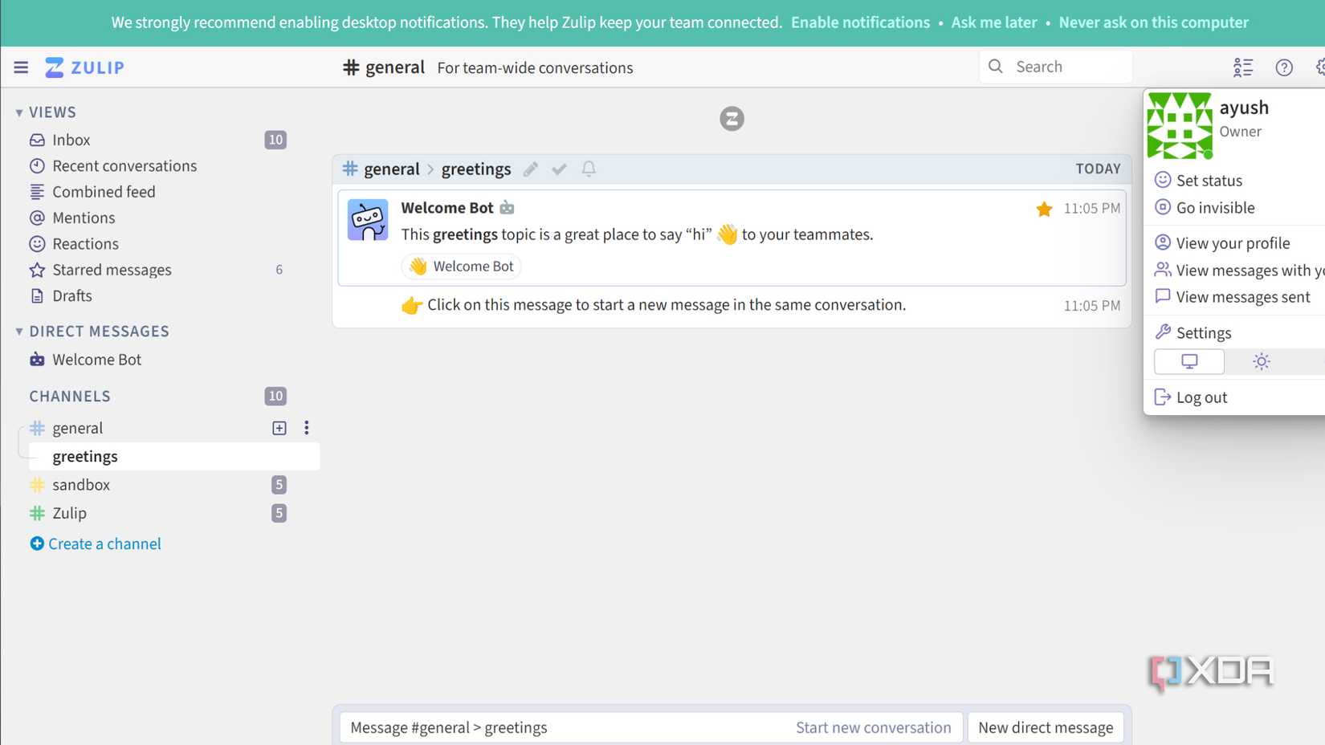Image resolution: width=1325 pixels, height=745 pixels.
Task: Select the general channel in sidebar
Action: (x=78, y=428)
